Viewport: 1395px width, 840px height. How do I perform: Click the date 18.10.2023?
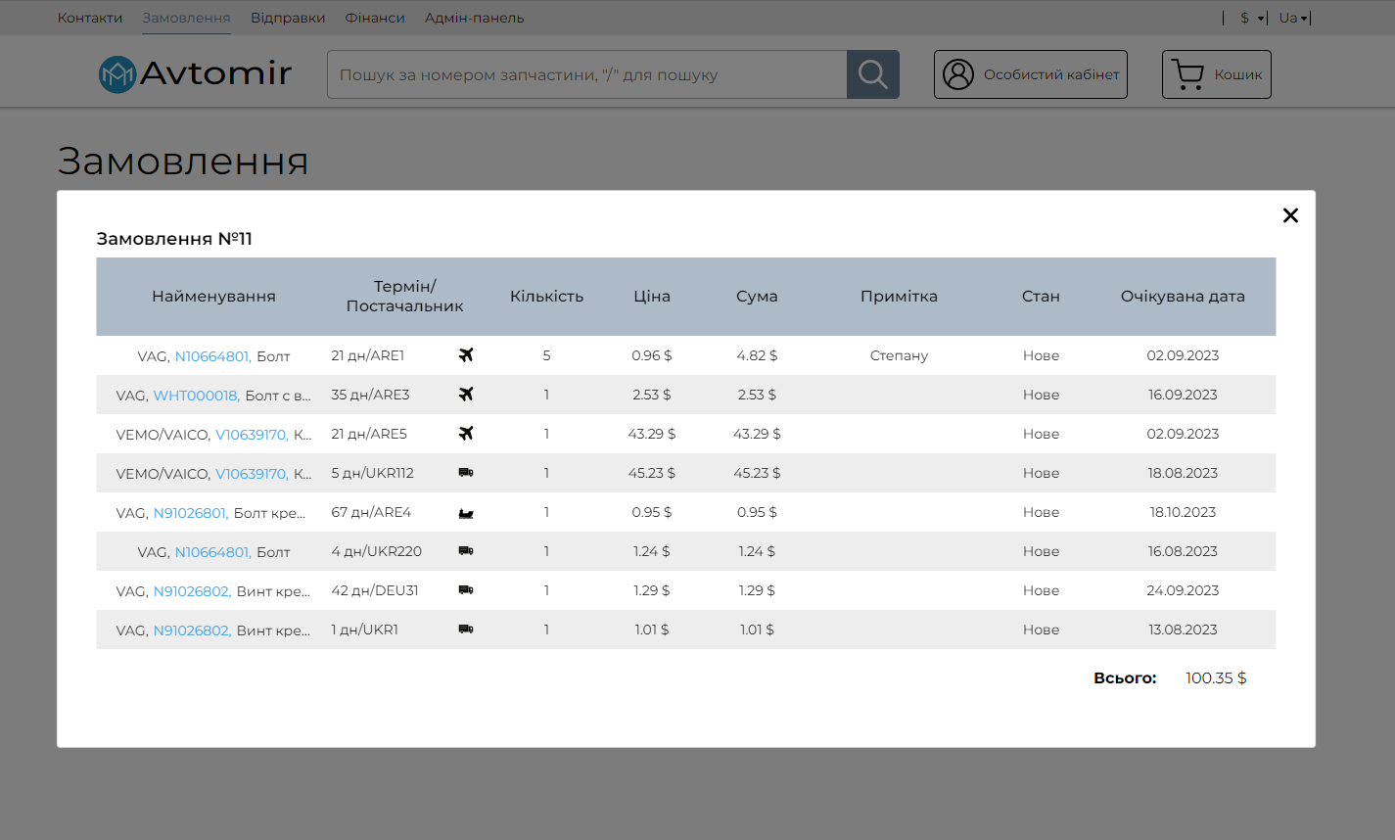click(x=1183, y=512)
